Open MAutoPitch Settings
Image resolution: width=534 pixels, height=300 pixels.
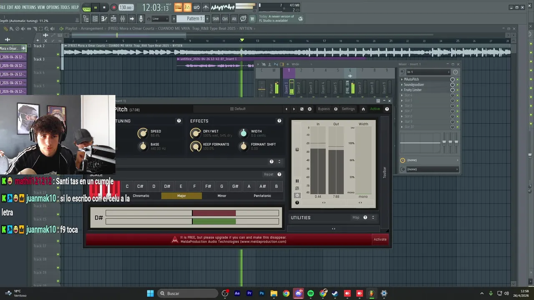tap(348, 109)
